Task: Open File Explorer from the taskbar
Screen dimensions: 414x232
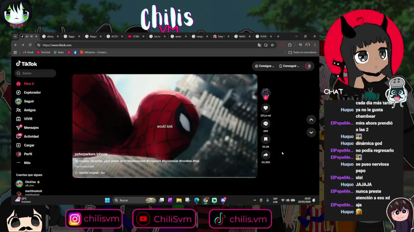Action: (x=179, y=200)
